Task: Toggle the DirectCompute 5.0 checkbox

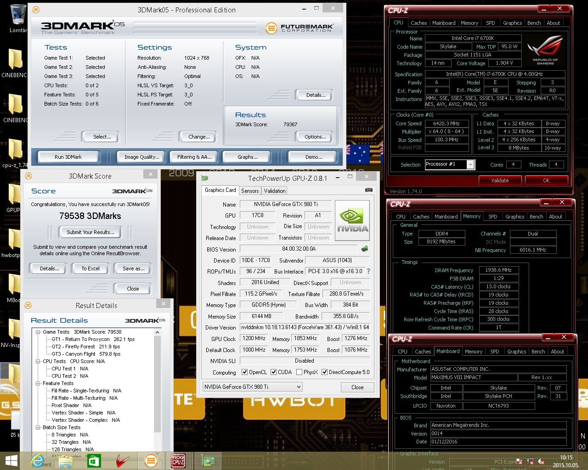Action: pos(324,372)
